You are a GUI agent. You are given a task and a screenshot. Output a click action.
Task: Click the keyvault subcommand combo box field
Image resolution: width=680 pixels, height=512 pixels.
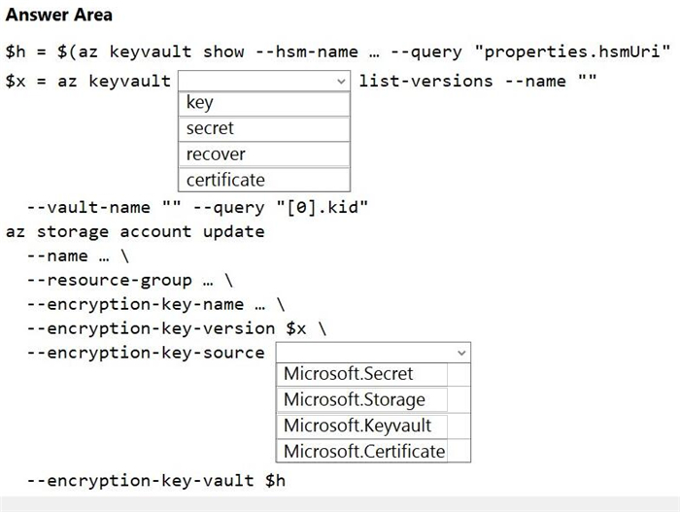(264, 81)
